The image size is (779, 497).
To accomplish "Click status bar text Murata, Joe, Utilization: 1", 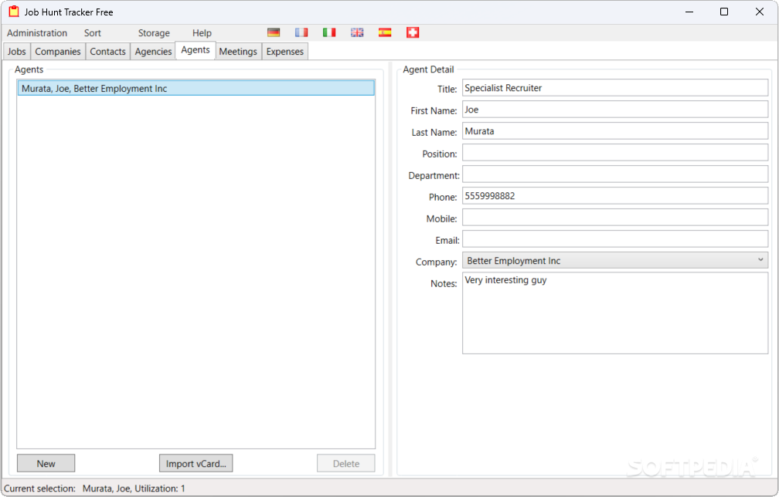I will tap(134, 489).
